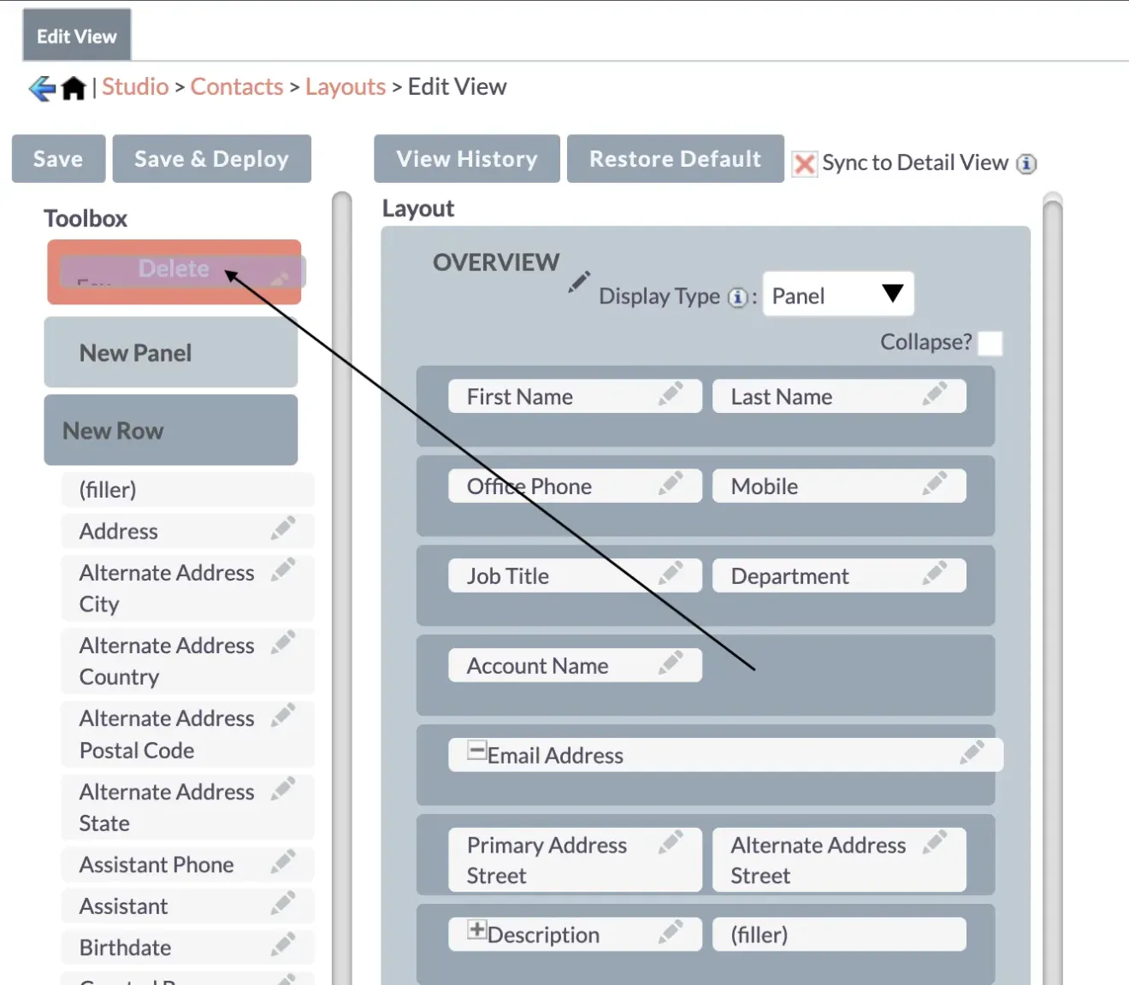
Task: Select the Edit View tab
Action: (x=77, y=36)
